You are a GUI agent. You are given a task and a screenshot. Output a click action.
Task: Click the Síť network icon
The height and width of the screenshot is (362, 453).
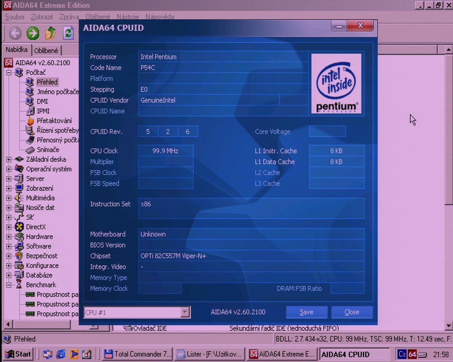coord(19,217)
